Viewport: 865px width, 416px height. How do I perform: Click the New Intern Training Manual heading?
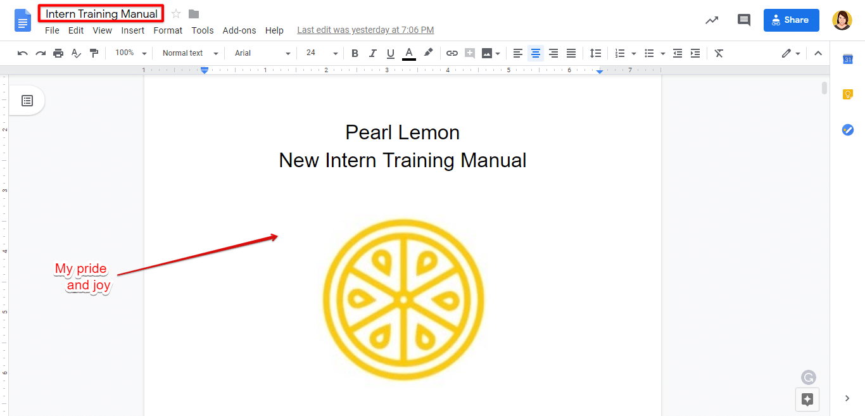(403, 160)
